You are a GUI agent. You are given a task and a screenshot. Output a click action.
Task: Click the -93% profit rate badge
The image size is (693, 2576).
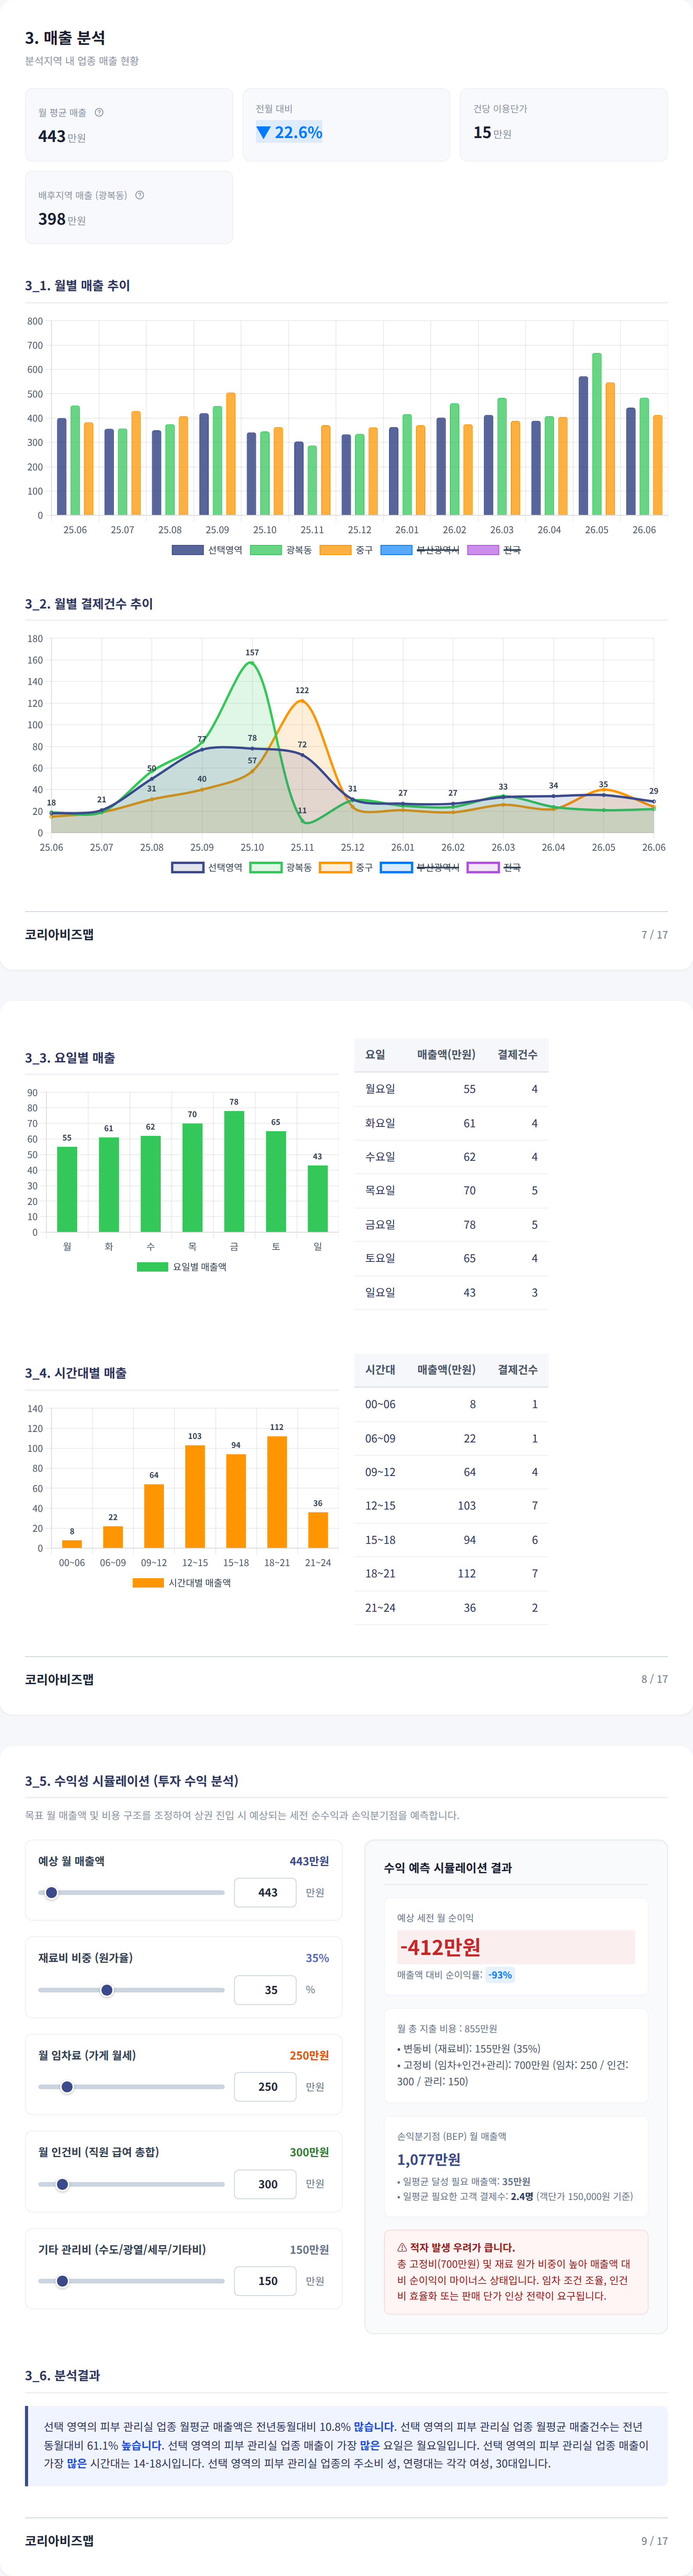pyautogui.click(x=500, y=1975)
